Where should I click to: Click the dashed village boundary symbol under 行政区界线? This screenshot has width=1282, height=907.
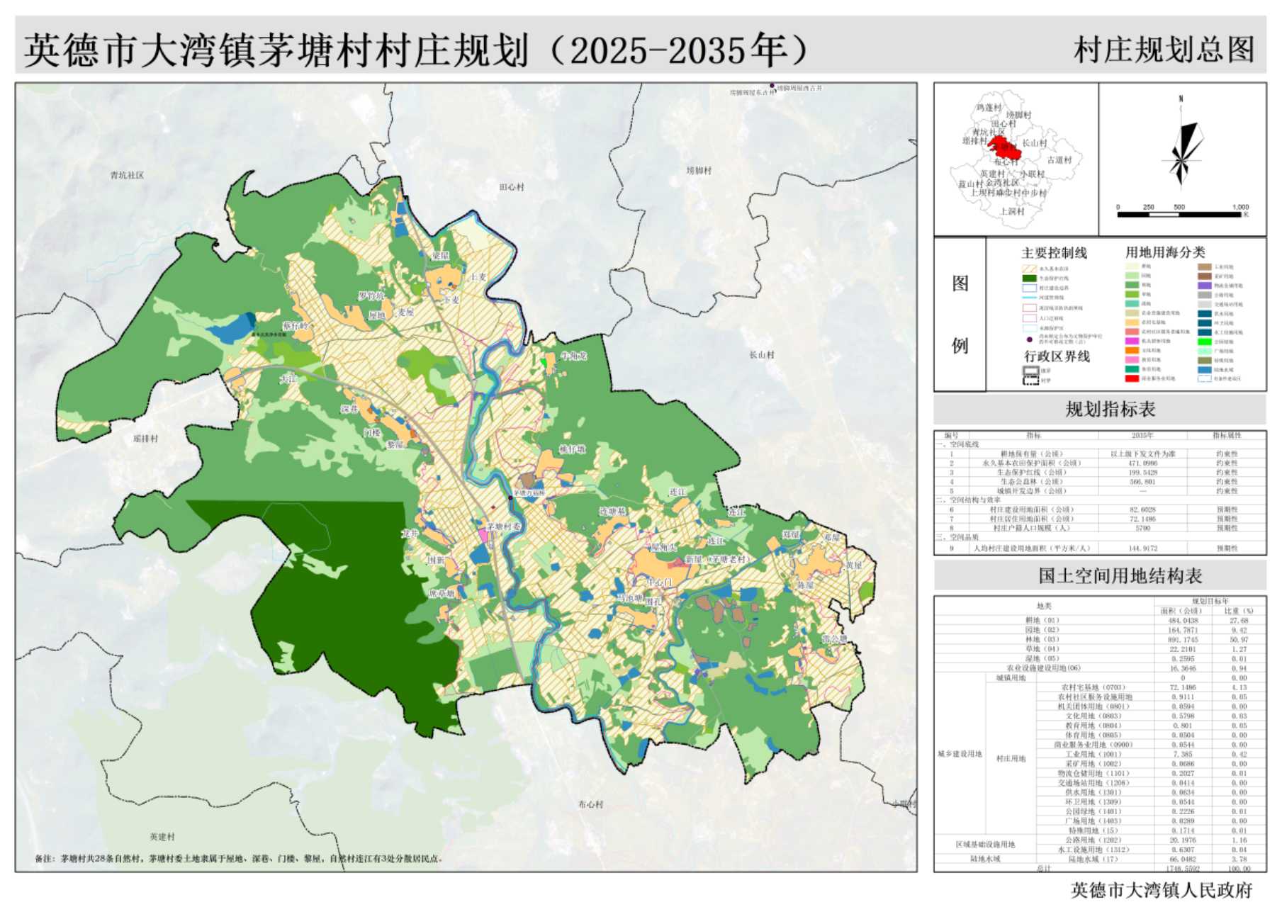click(1030, 381)
